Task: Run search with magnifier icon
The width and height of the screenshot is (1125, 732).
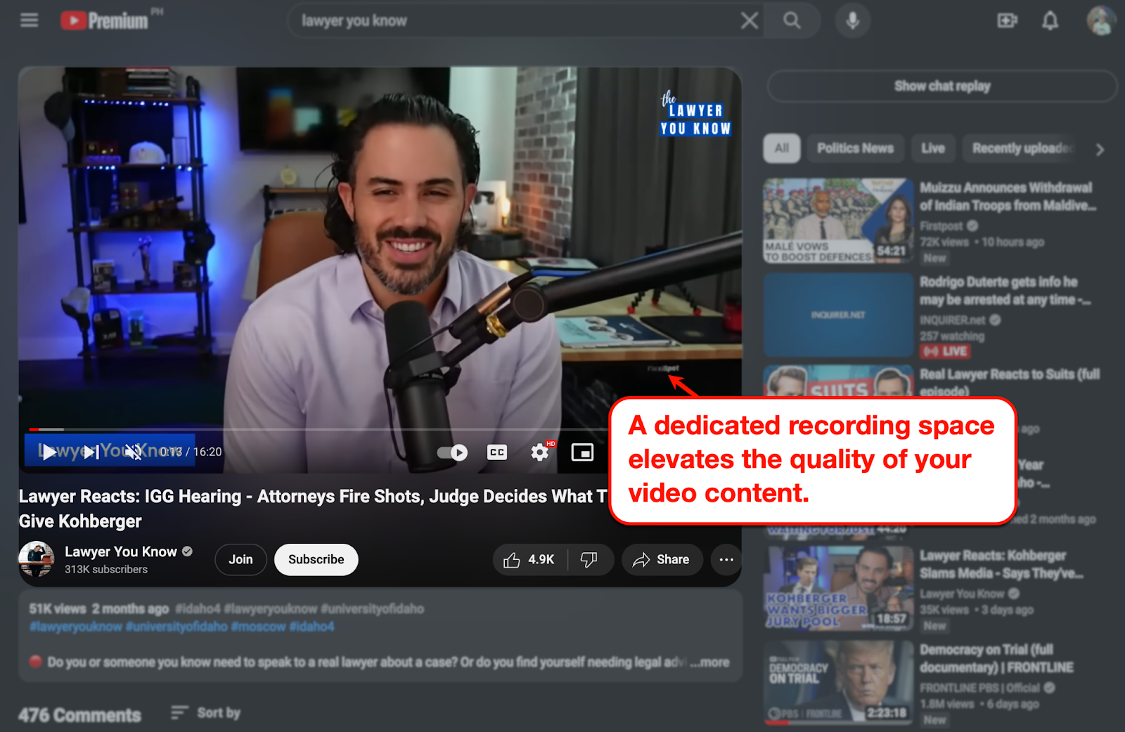Action: (x=792, y=20)
